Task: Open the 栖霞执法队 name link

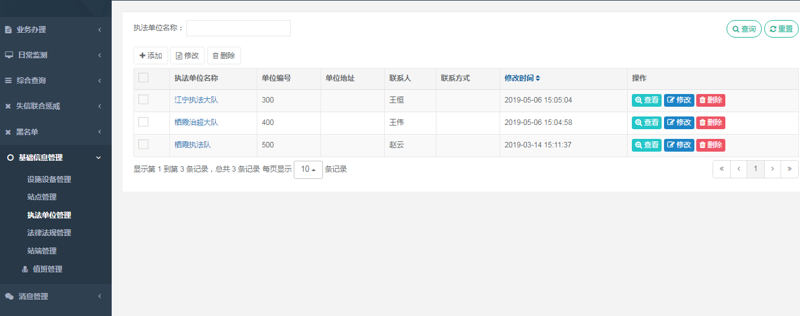Action: coord(192,145)
